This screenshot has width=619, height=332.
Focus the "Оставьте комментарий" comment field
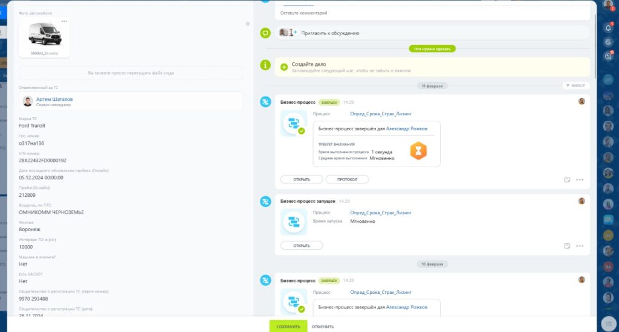pyautogui.click(x=432, y=13)
